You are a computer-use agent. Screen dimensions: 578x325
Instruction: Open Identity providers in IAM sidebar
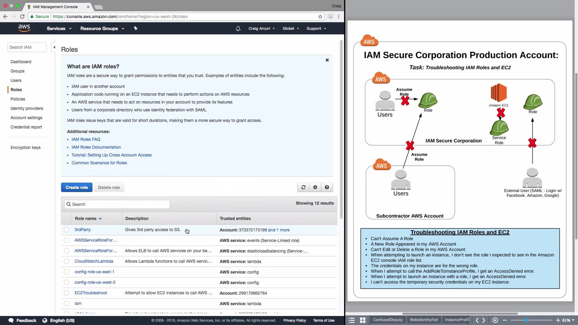point(27,108)
